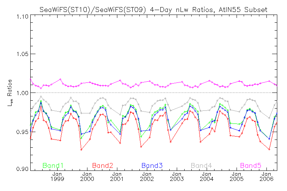The image size is (287, 191).
Task: Select the blue Band3 legend label
Action: tap(152, 166)
